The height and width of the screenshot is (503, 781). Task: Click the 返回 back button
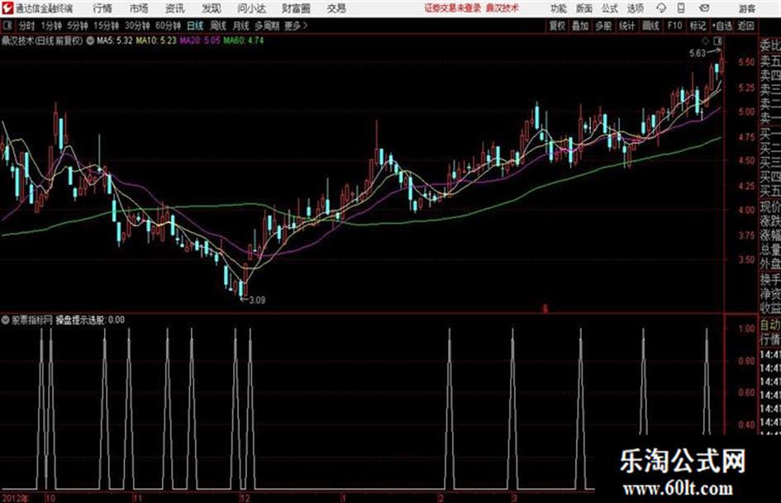coord(745,26)
